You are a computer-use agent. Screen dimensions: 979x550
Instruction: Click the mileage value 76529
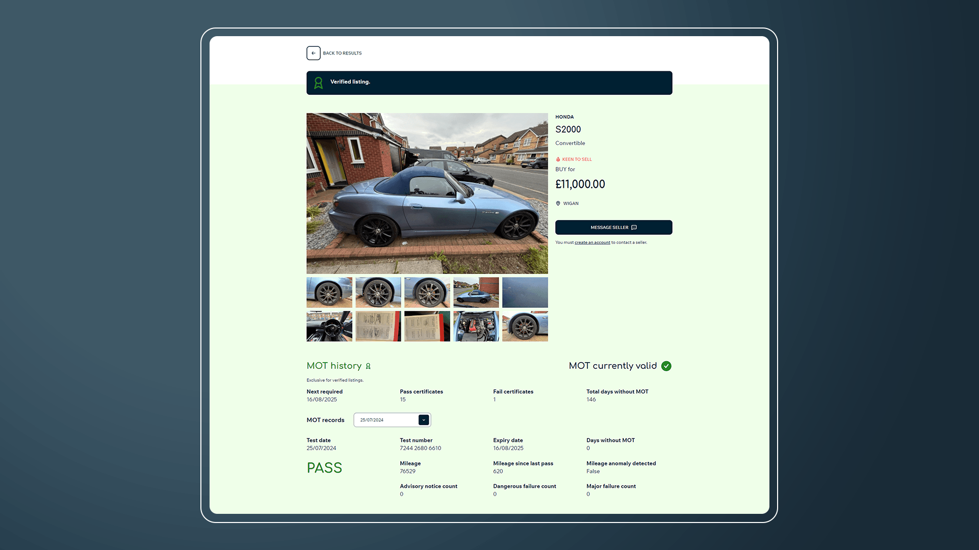coord(408,472)
